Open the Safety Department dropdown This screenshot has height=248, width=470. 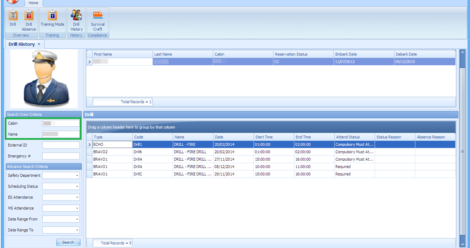(x=78, y=175)
